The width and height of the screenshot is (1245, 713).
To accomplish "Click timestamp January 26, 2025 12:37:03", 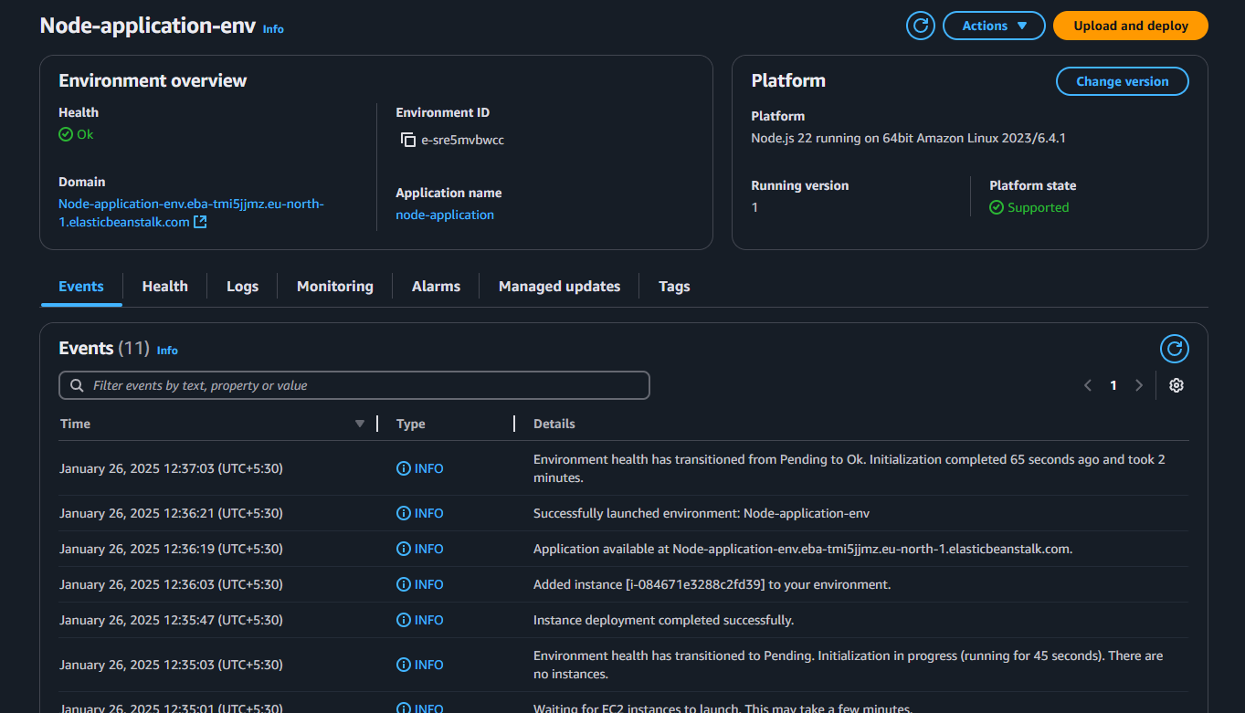I will pyautogui.click(x=171, y=468).
